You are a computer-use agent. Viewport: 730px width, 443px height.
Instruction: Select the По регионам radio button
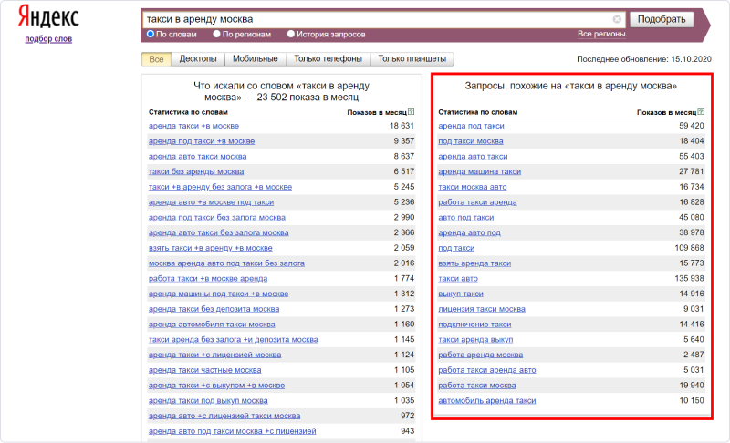click(216, 34)
